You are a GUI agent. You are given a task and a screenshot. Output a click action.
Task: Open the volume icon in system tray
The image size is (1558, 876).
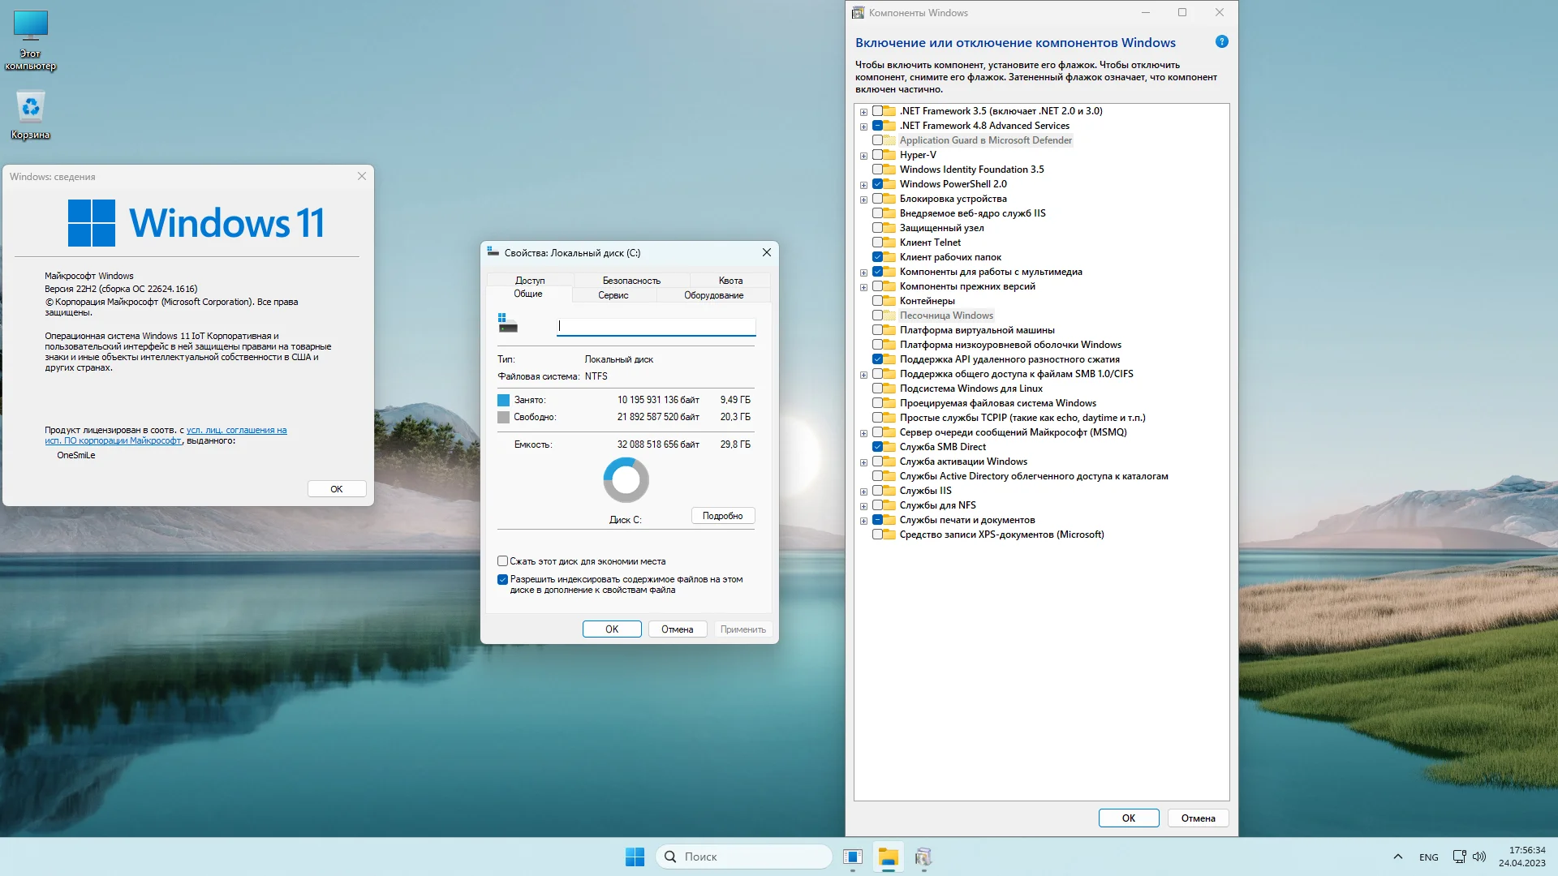pyautogui.click(x=1478, y=857)
